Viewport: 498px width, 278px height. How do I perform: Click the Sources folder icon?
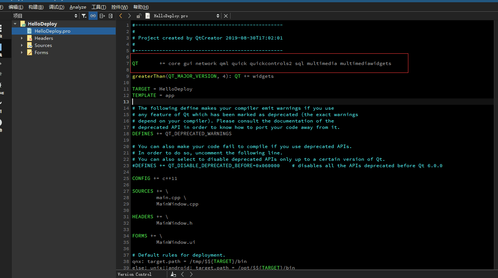point(29,45)
